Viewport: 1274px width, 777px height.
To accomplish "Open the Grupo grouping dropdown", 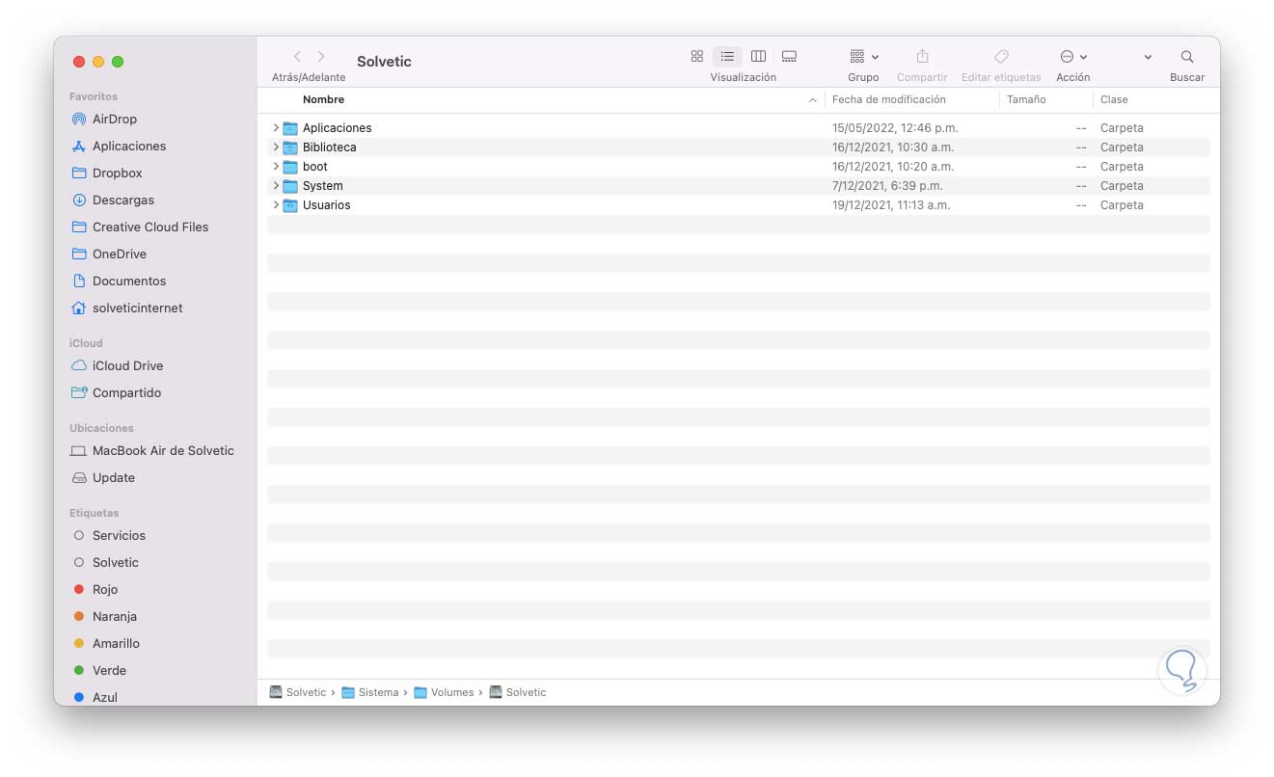I will (x=863, y=57).
